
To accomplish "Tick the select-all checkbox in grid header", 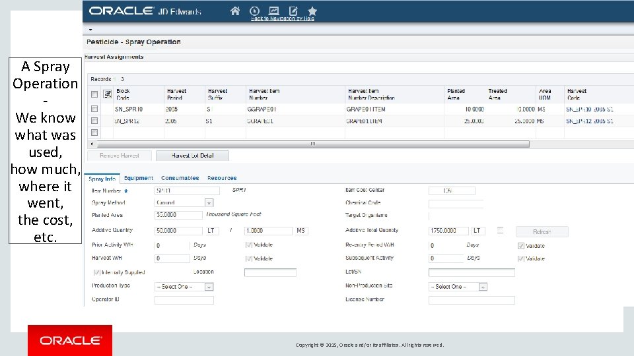I will 94,94.
